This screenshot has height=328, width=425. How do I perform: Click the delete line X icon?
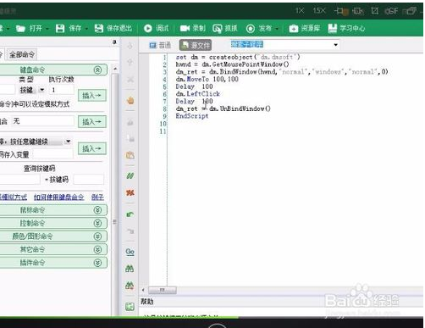[130, 80]
